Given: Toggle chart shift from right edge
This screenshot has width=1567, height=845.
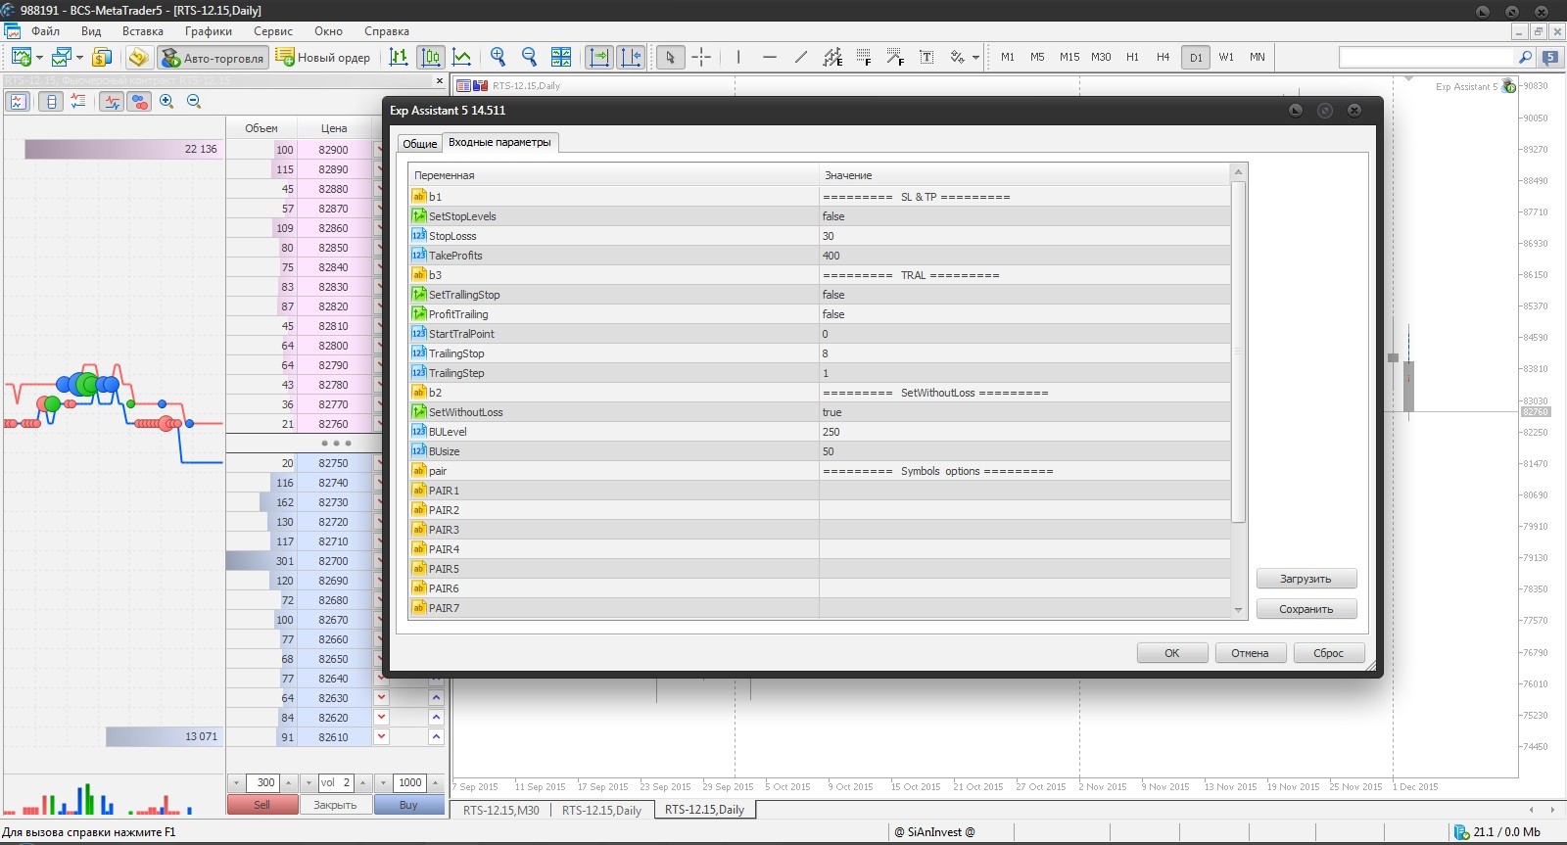Looking at the screenshot, I should point(631,57).
